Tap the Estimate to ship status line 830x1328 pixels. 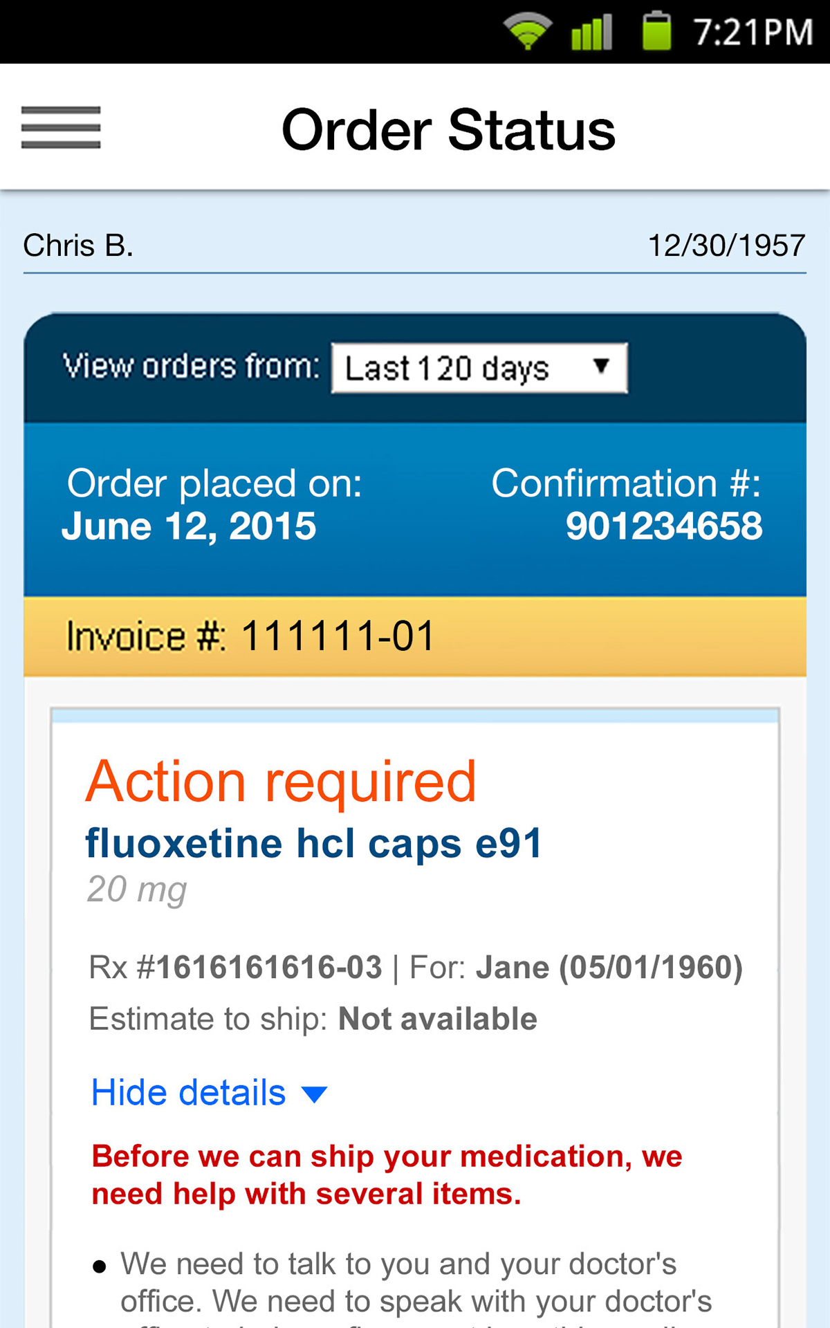(313, 1019)
